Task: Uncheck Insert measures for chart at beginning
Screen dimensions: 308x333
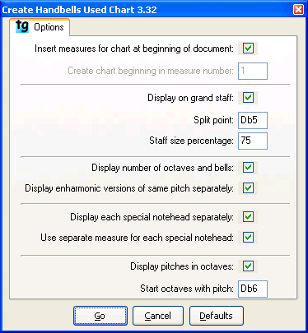Action: [248, 49]
